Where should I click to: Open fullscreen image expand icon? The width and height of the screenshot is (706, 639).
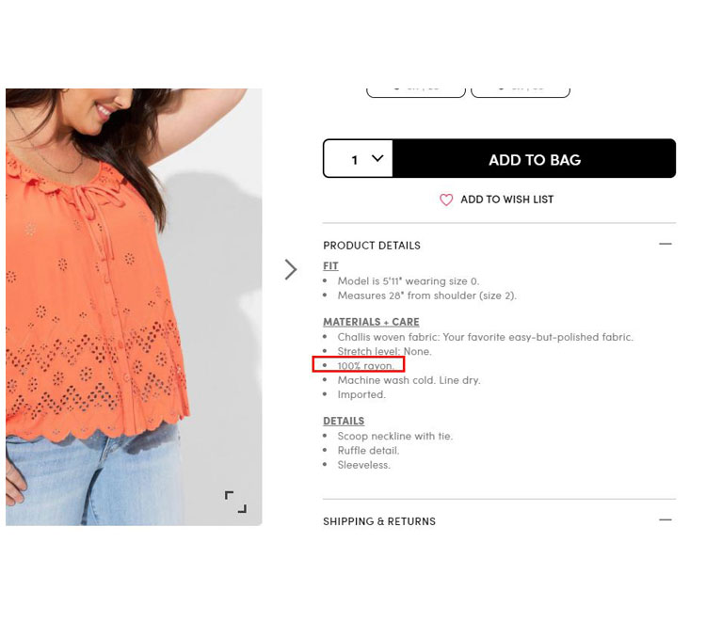tap(235, 503)
